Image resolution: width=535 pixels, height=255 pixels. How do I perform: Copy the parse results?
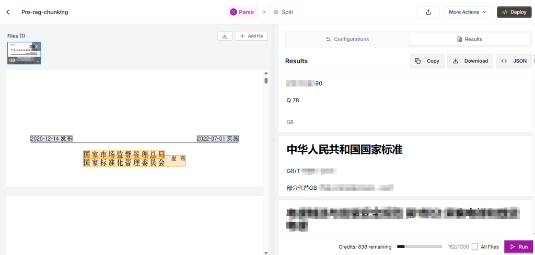[427, 61]
